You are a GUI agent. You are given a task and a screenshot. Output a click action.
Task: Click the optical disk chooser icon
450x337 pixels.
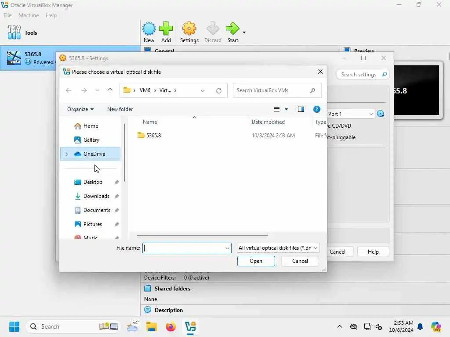(381, 114)
